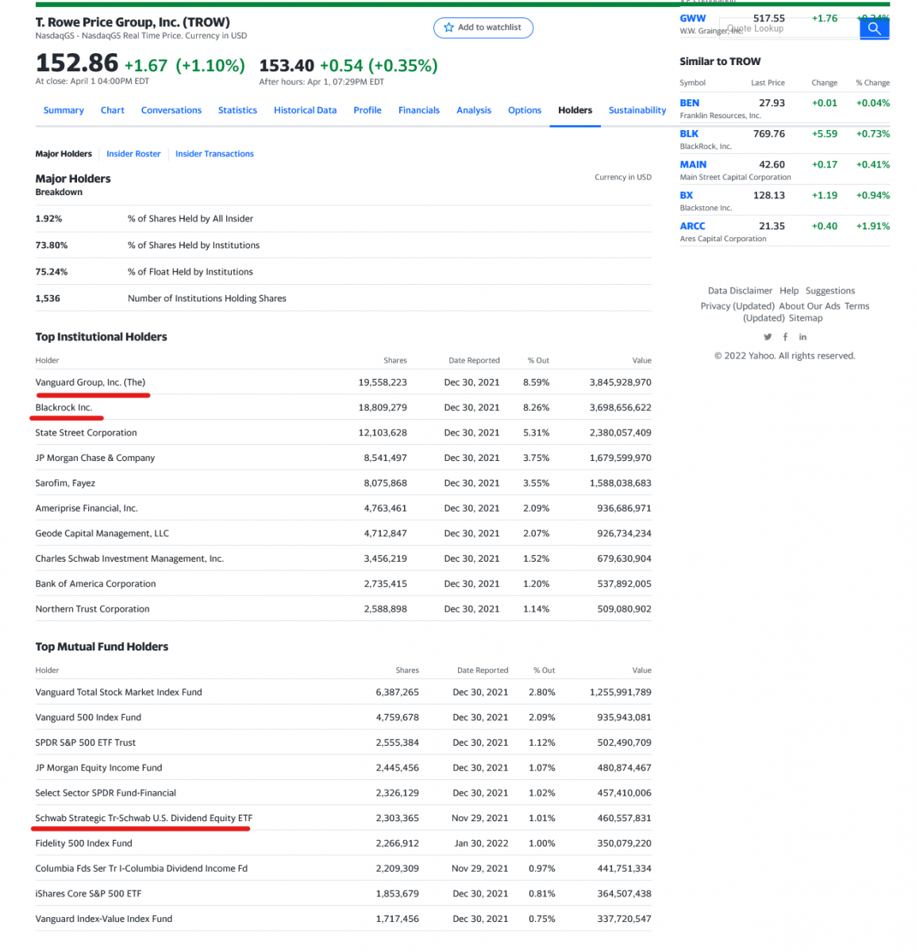Click the GWW ticker symbol link
916x952 pixels.
(x=692, y=18)
